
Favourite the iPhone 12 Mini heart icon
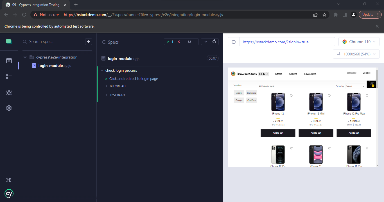pyautogui.click(x=329, y=96)
